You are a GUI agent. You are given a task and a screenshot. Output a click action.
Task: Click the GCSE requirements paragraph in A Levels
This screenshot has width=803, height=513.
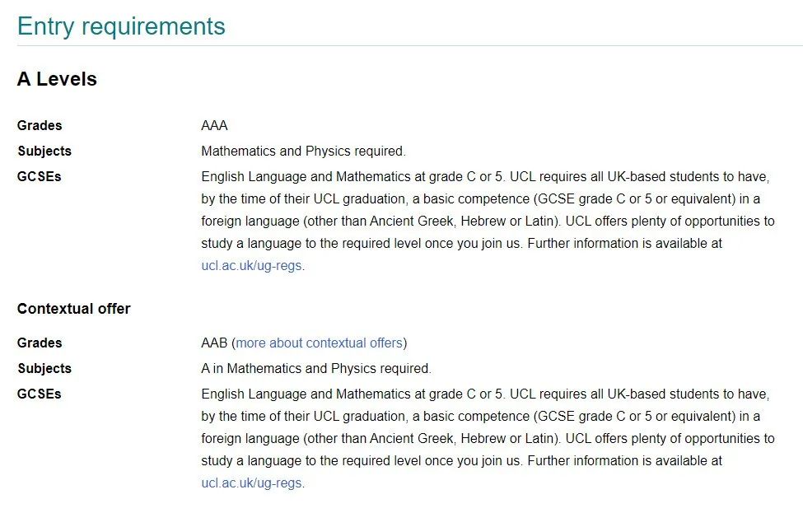pos(486,210)
